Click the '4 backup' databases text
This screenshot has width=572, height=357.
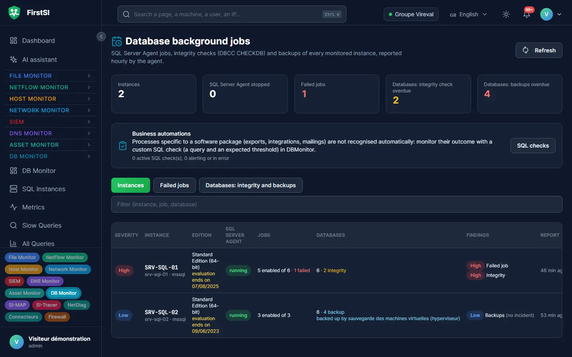point(334,312)
